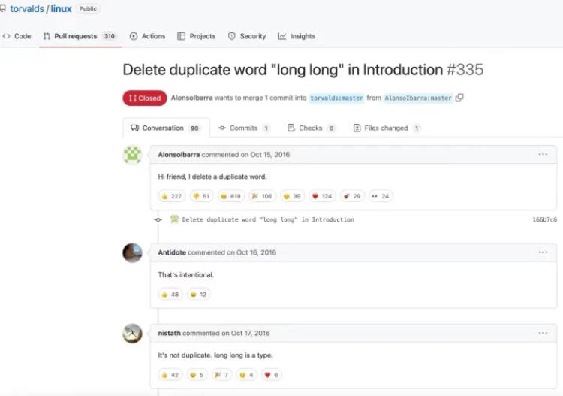
Task: Click nistath's avatar thumbnail
Action: tap(132, 334)
